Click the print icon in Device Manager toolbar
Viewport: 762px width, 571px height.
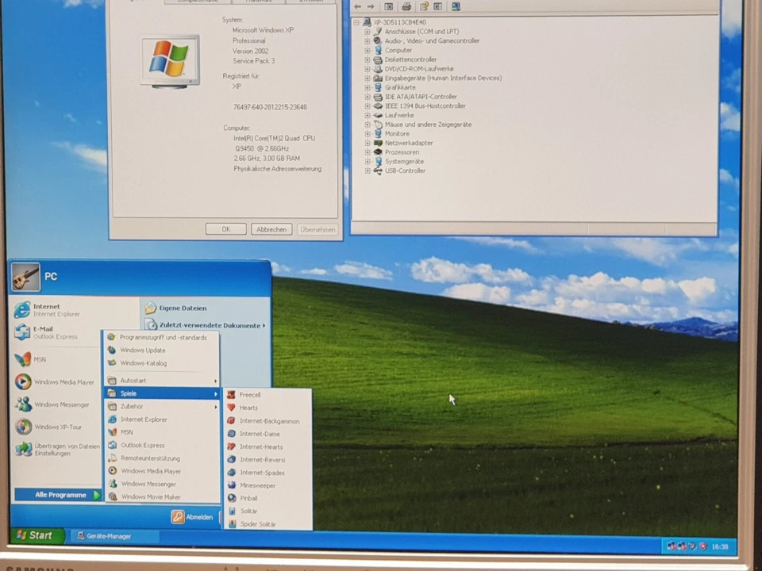coord(406,6)
